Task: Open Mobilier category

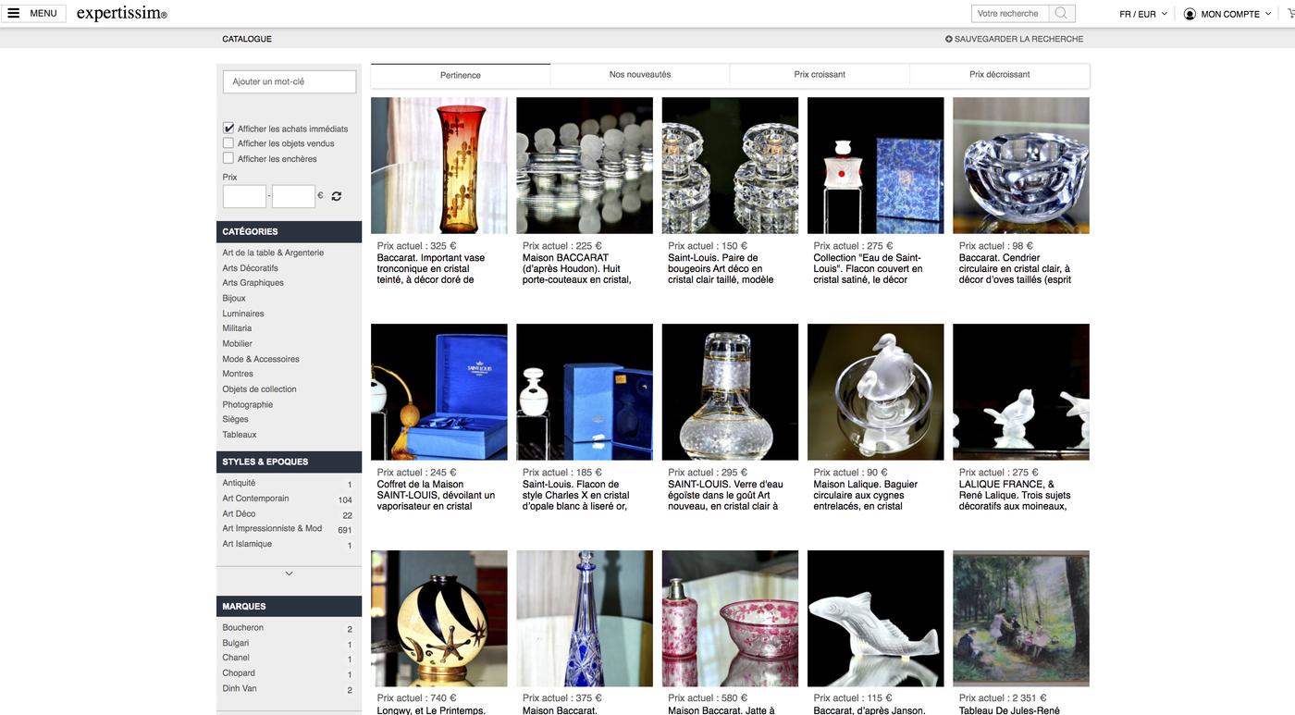Action: [237, 343]
